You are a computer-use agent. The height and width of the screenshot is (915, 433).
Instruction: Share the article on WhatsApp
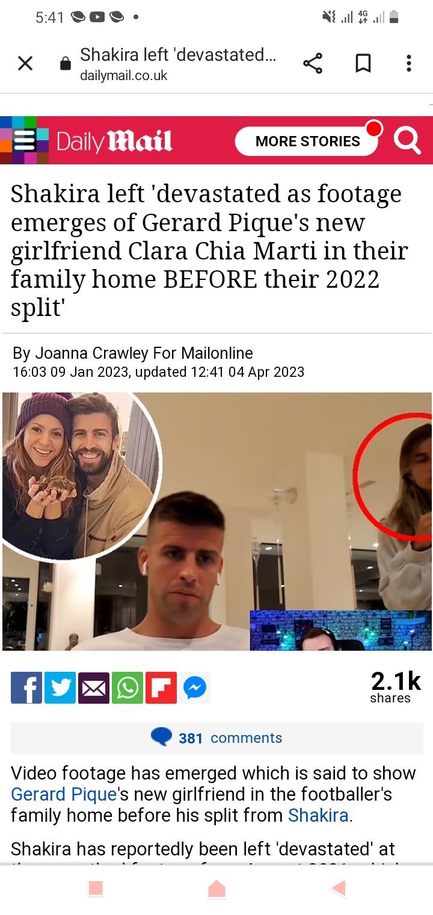pos(127,687)
